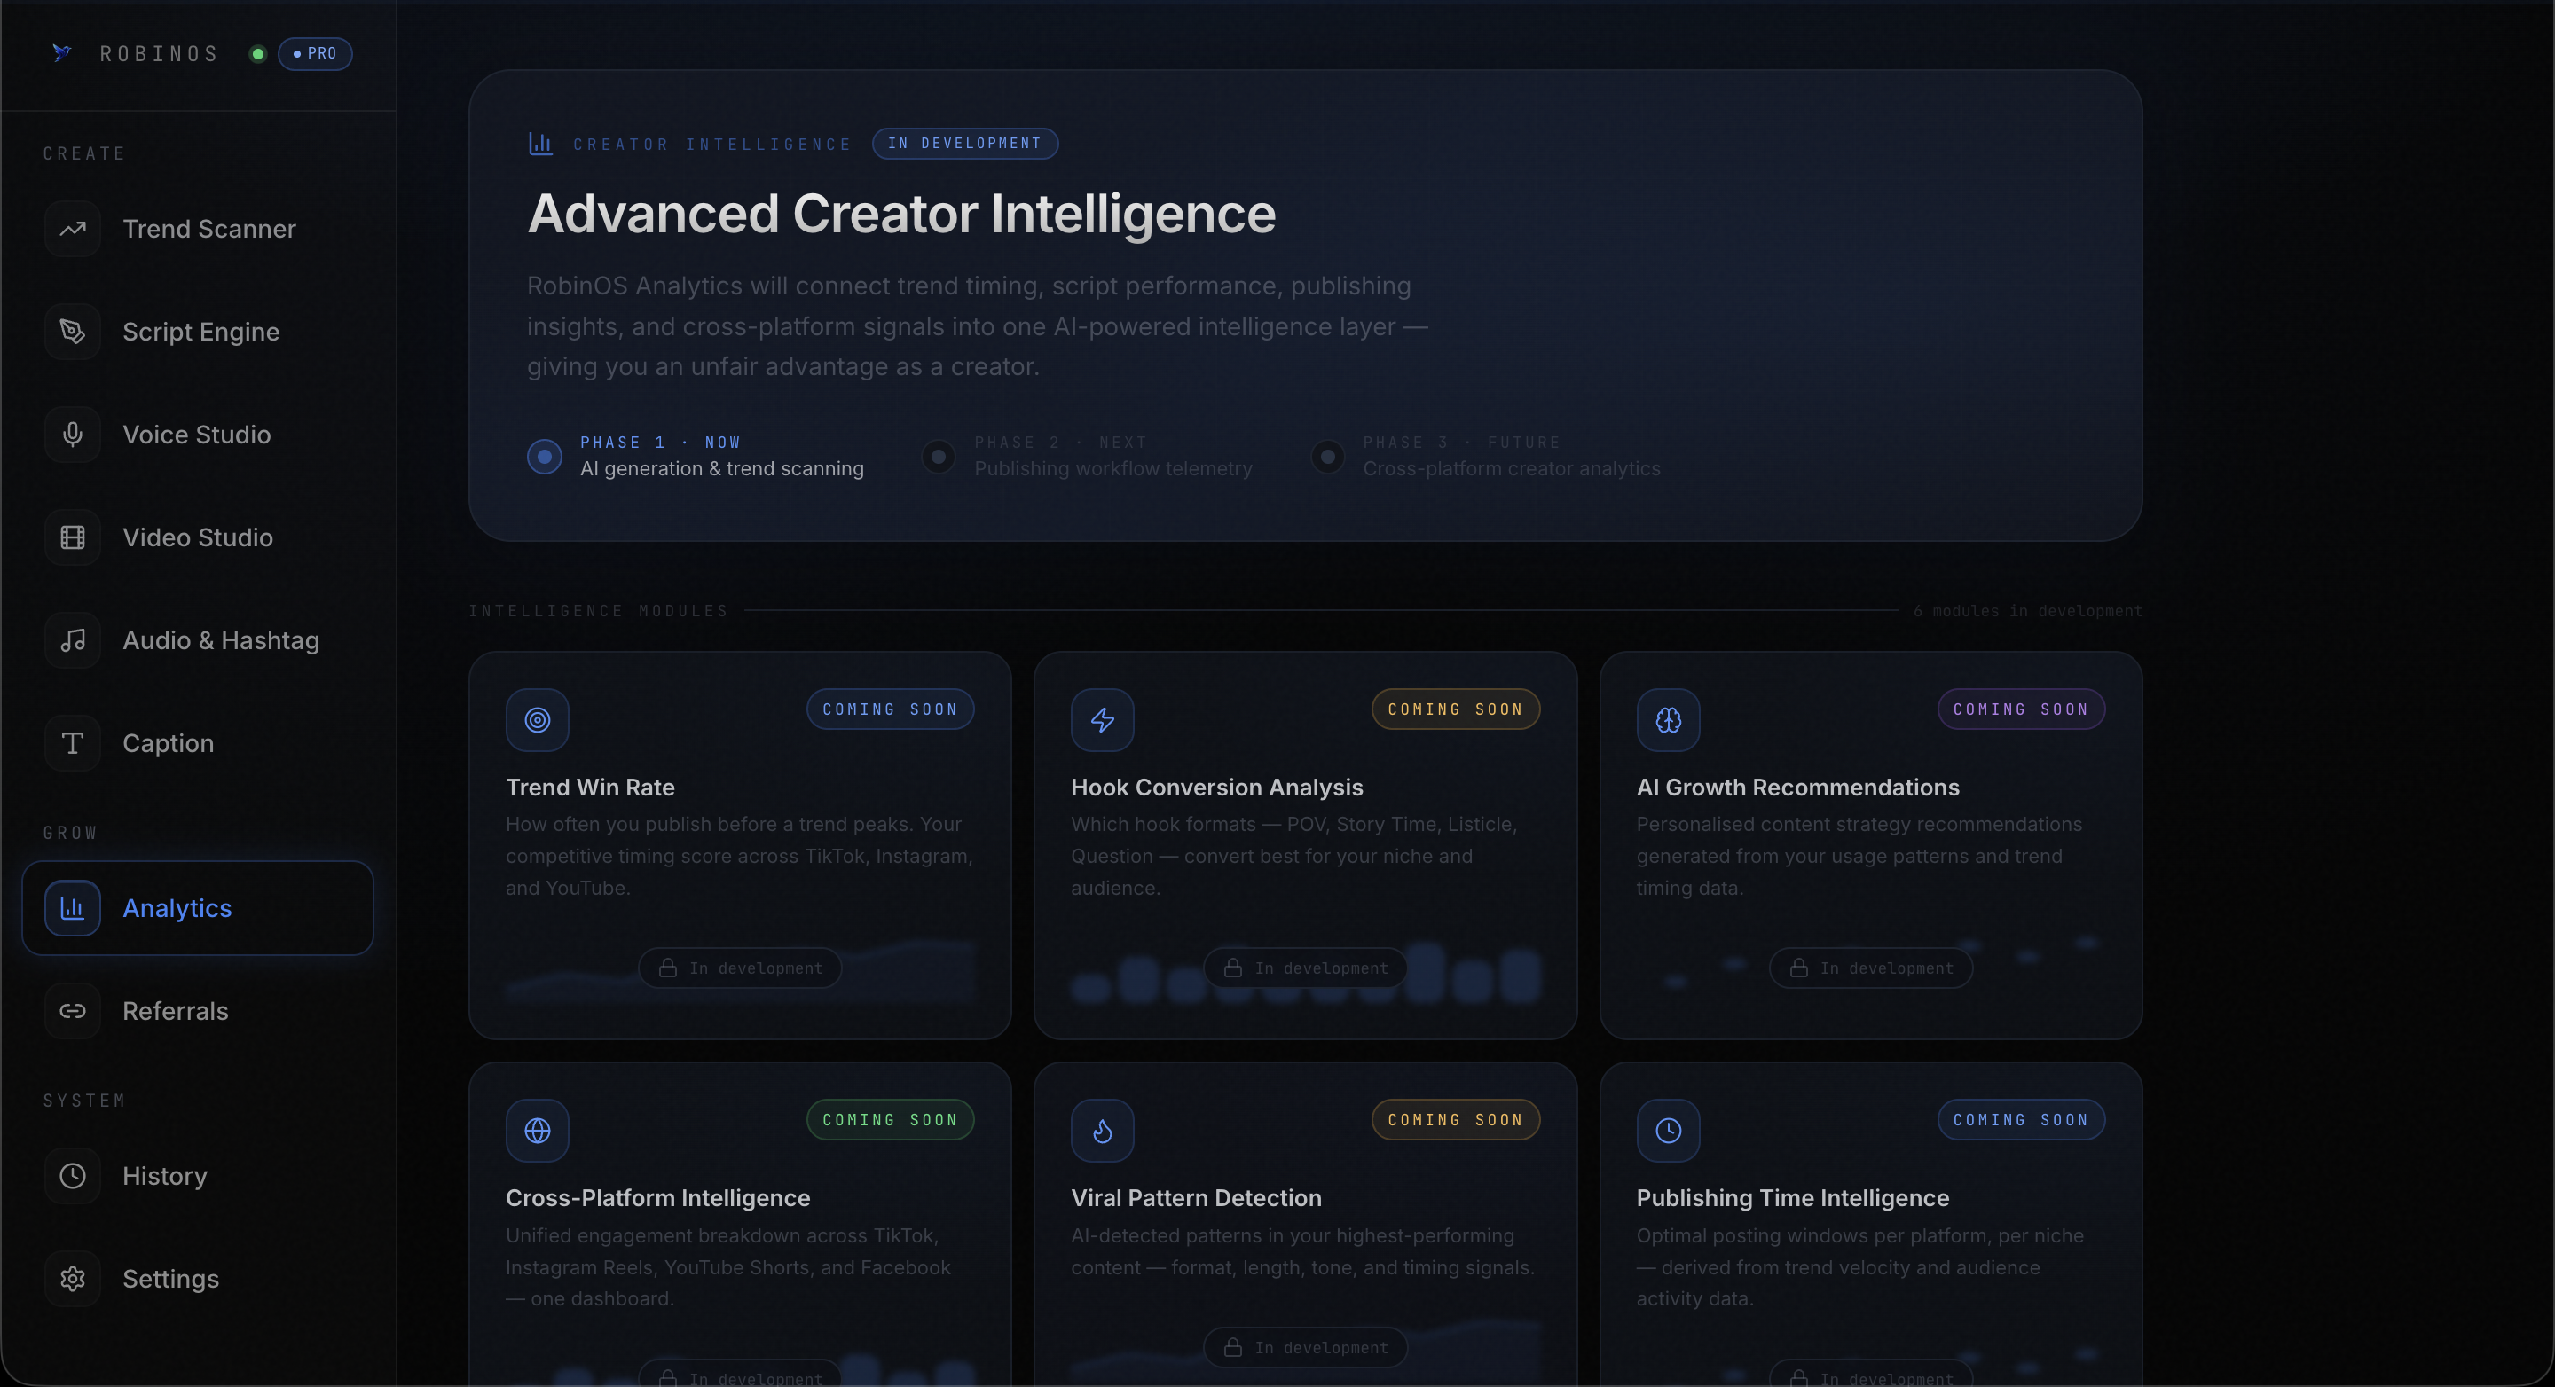Select the Phase 3 Future radio indicator
The width and height of the screenshot is (2555, 1387).
pos(1327,456)
